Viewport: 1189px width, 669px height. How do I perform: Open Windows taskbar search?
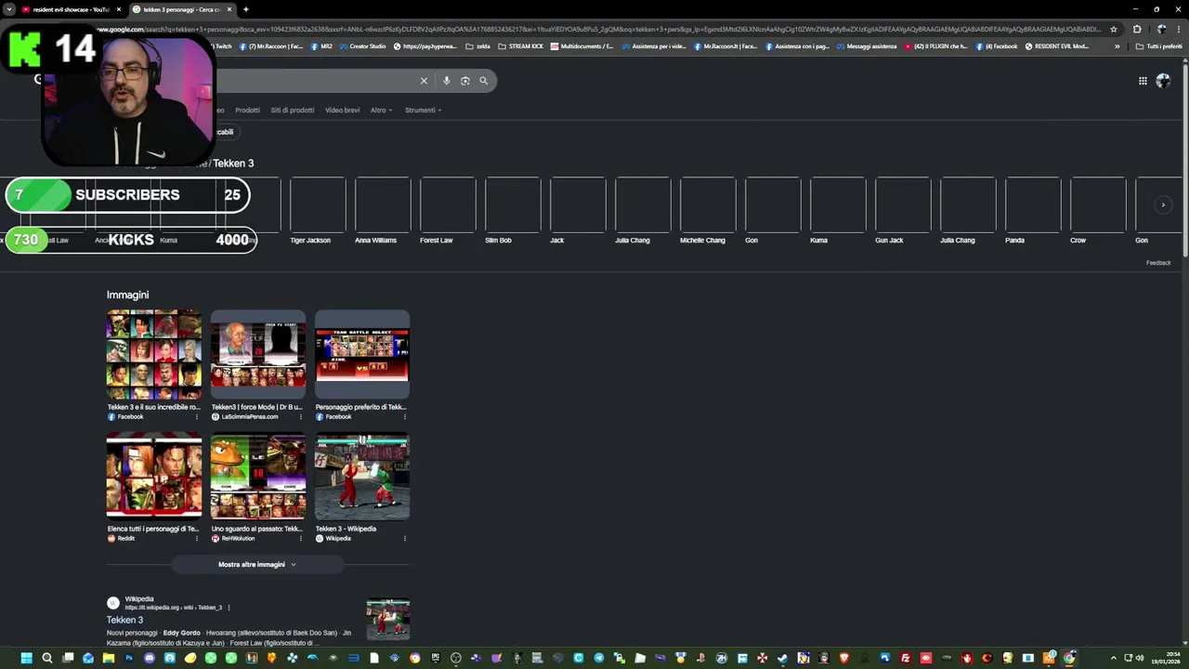[x=46, y=658]
